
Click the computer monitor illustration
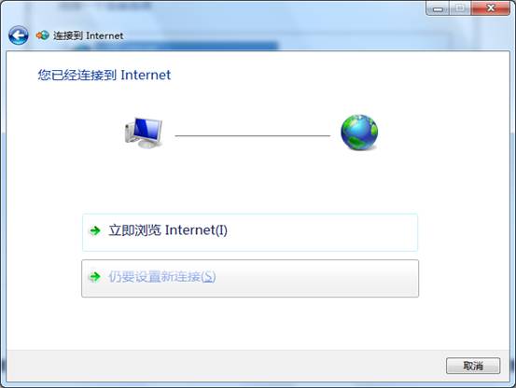[x=144, y=132]
